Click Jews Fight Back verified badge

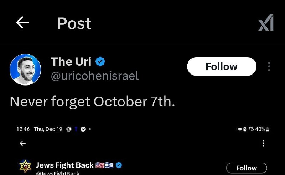coord(119,165)
